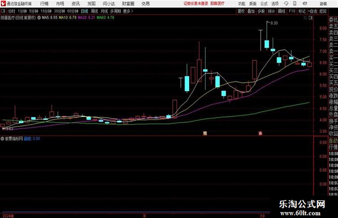The image size is (338, 218).
Task: Open the 财富圈 menu
Action: [x=128, y=4]
